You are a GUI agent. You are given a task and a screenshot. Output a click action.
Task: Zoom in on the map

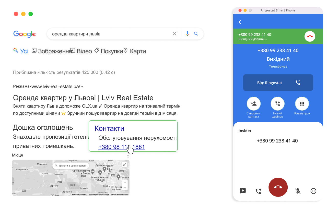click(125, 182)
